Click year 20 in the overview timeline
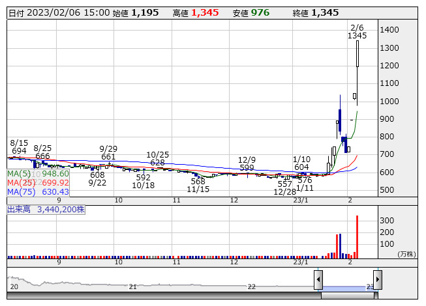This screenshot has width=426, height=306. 14,286
